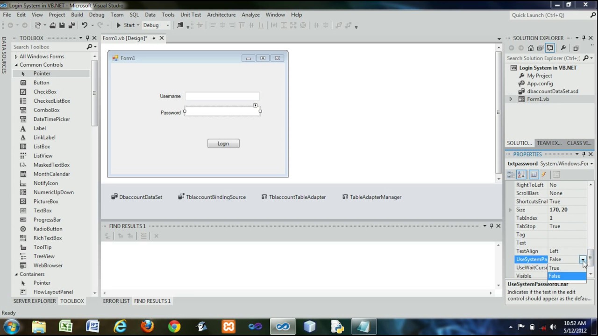Click the Search Toolbox input field

point(49,47)
